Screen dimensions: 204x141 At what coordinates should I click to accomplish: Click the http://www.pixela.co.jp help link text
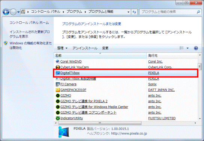tap(129, 134)
